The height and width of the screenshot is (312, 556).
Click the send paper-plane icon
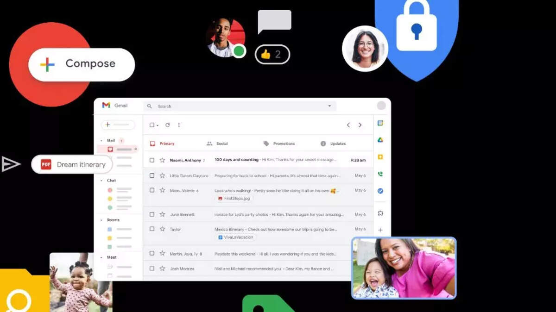click(x=11, y=164)
